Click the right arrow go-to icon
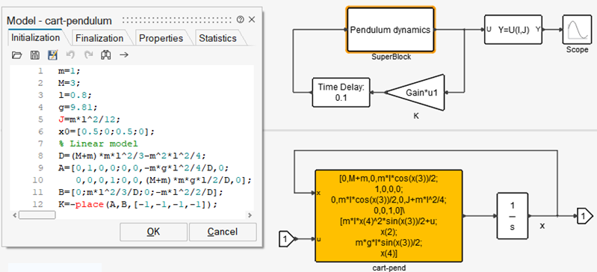Viewport: 597px width, 272px height. tap(124, 55)
